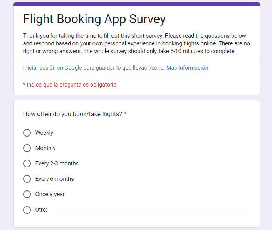The width and height of the screenshot is (272, 230).
Task: Click the Flight Booking App Survey title
Action: click(94, 19)
